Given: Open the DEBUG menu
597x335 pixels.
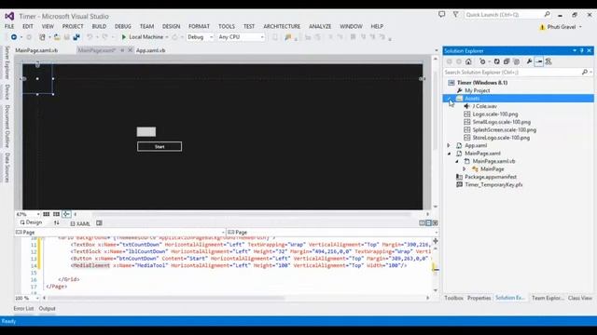Looking at the screenshot, I should click(122, 26).
